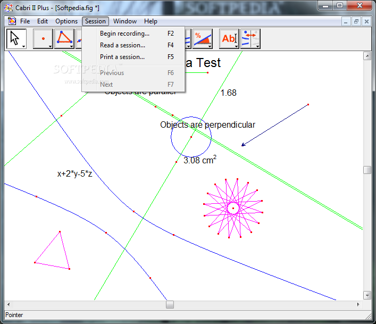Screen dimensions: 376x324
Task: Choose Begin recording... from Session menu
Action: [x=133, y=34]
